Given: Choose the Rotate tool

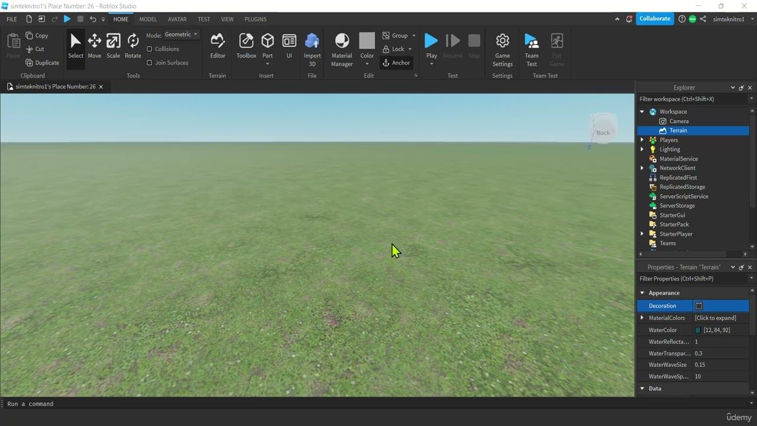Looking at the screenshot, I should (133, 46).
